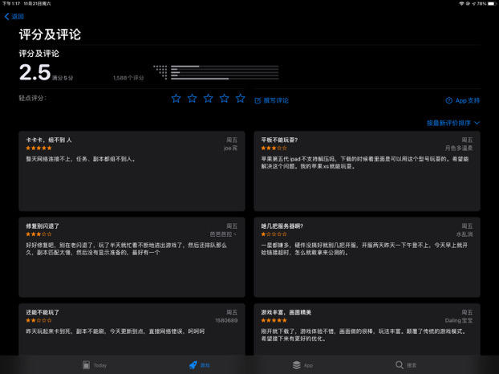Viewport: 499px width, 374px height.
Task: Tap the first rating star
Action: [176, 99]
